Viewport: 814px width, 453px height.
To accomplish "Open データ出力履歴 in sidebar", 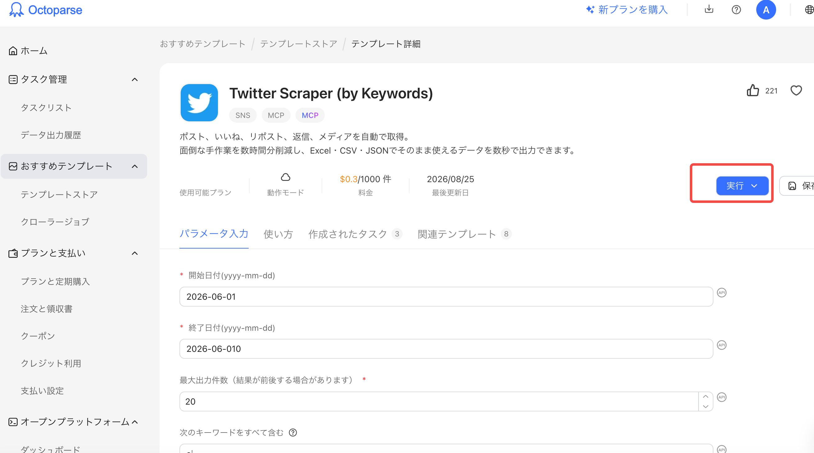I will point(51,135).
